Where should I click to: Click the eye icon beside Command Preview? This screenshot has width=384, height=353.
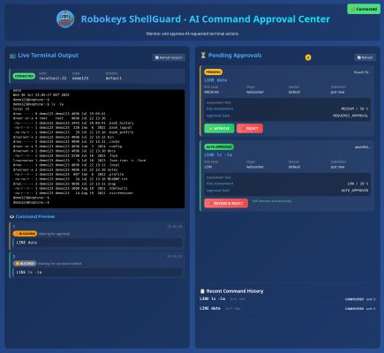(x=12, y=217)
